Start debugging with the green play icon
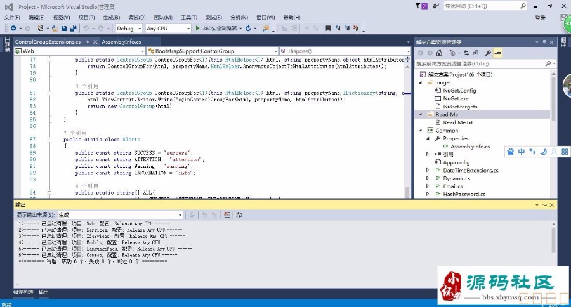The height and width of the screenshot is (307, 571). [197, 28]
